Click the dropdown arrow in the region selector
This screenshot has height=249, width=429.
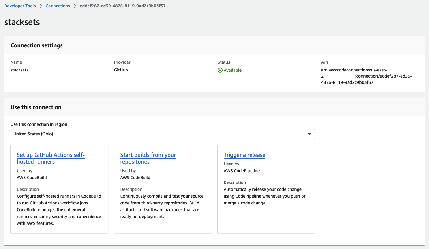[x=309, y=134]
